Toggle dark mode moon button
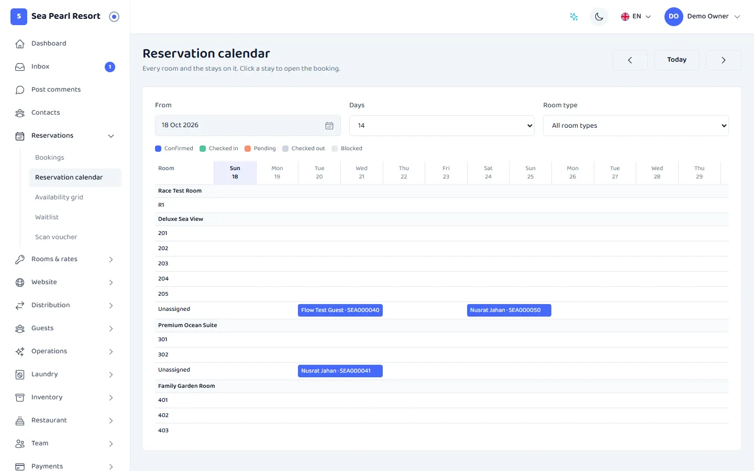 pyautogui.click(x=599, y=17)
